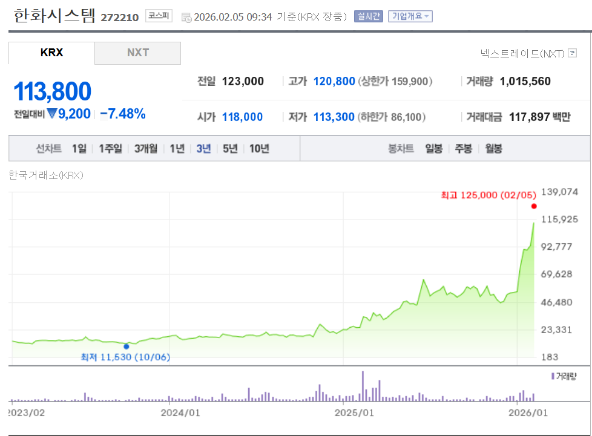Viewport: 592px width, 436px height.
Task: Switch to the NXT tab
Action: point(138,53)
